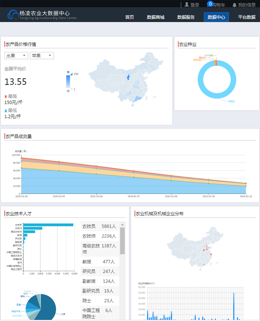Click the top handle of price legend

click(x=71, y=74)
